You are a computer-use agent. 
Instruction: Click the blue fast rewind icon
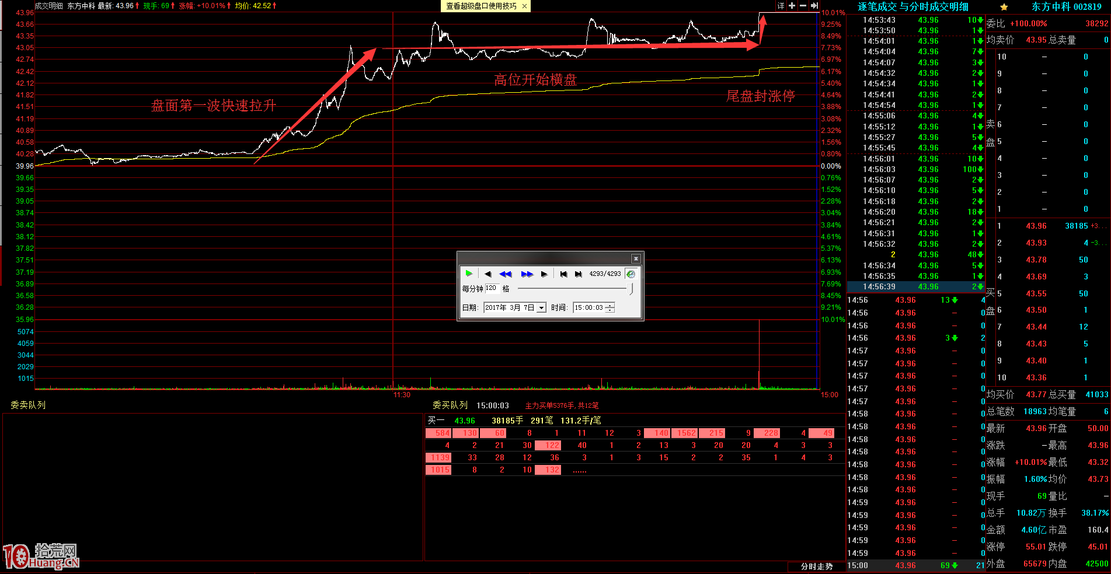click(x=506, y=274)
